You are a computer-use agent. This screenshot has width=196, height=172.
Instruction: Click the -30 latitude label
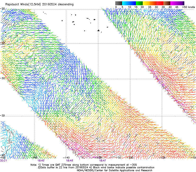(2, 78)
